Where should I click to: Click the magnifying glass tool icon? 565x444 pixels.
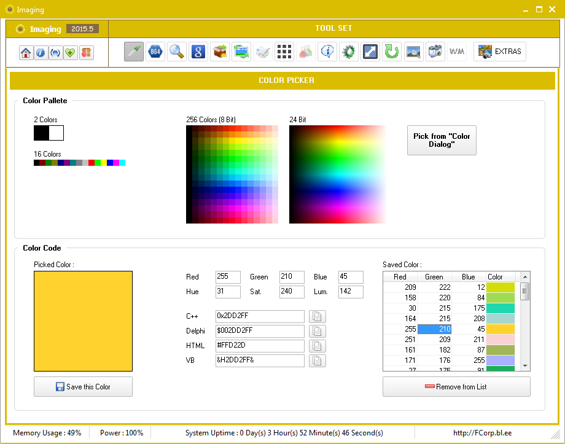(177, 52)
